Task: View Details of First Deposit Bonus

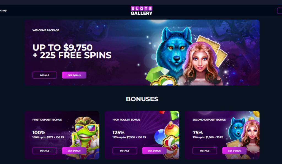Action: [x=45, y=151]
